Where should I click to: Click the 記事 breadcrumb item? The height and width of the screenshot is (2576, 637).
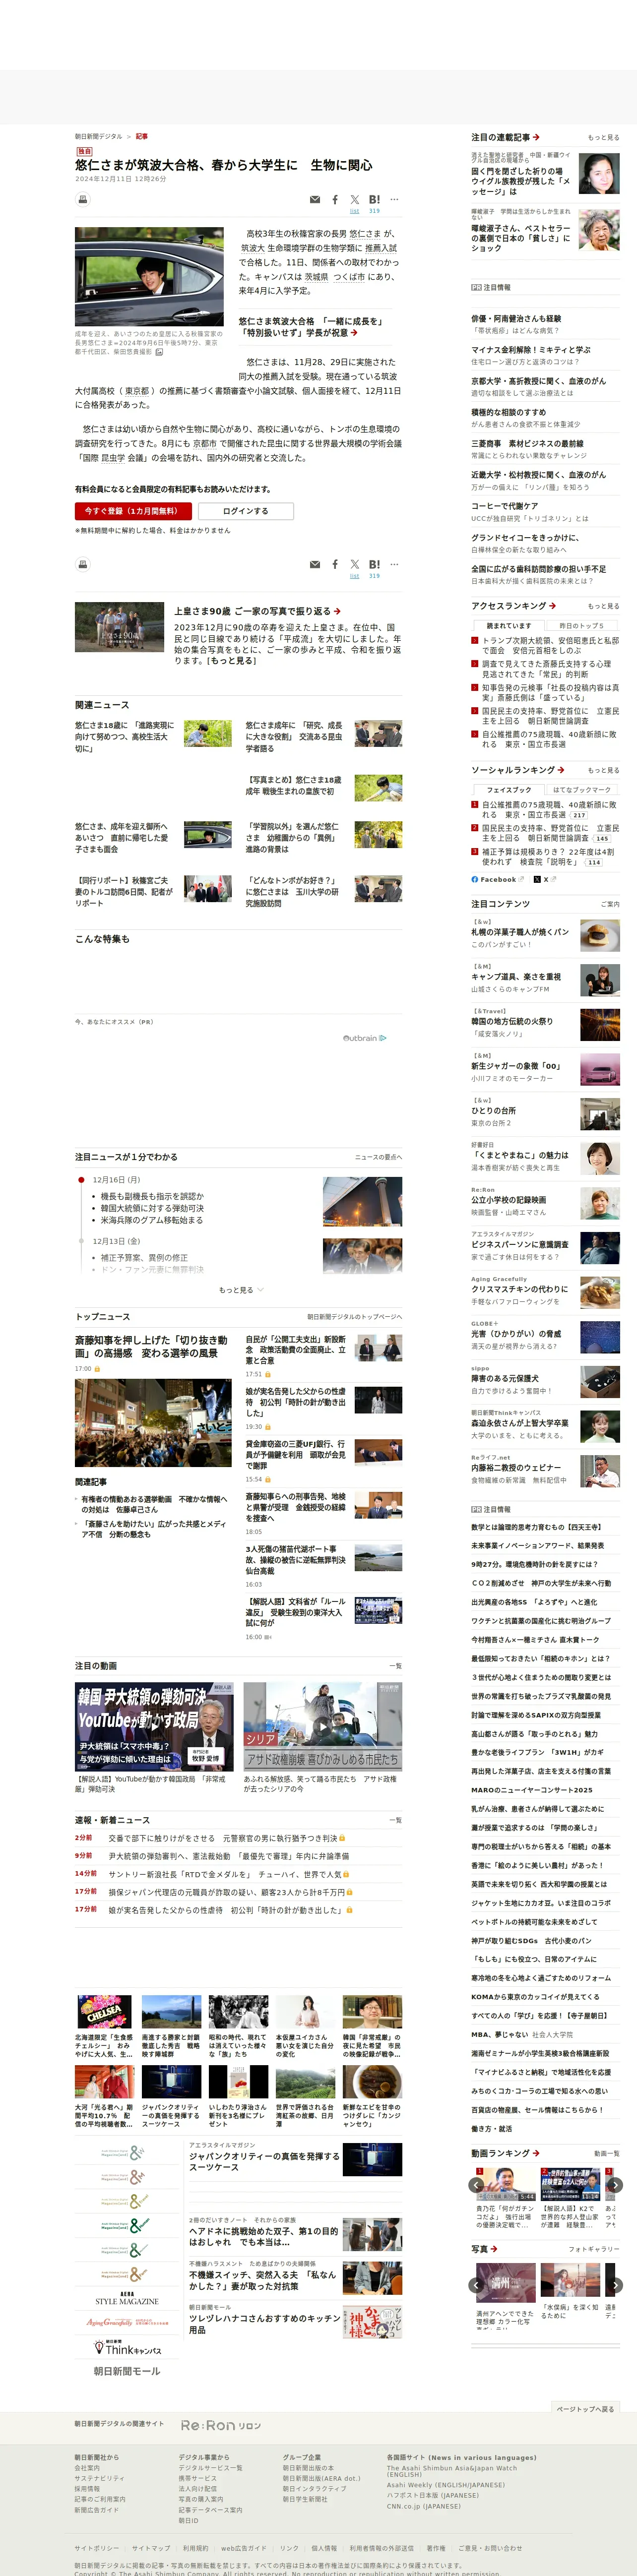pyautogui.click(x=142, y=136)
